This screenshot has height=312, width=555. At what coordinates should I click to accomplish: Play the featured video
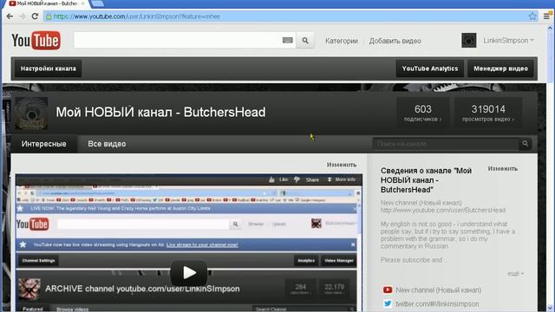(x=189, y=273)
